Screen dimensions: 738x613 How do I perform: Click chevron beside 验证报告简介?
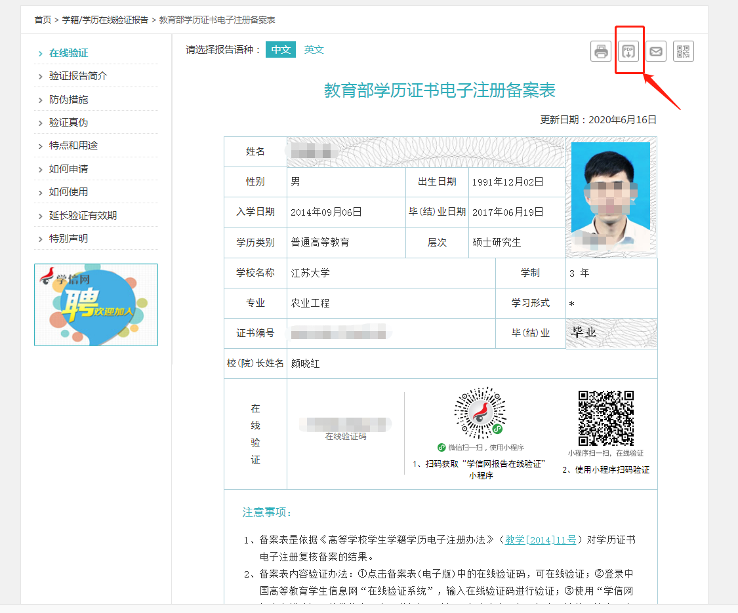41,76
